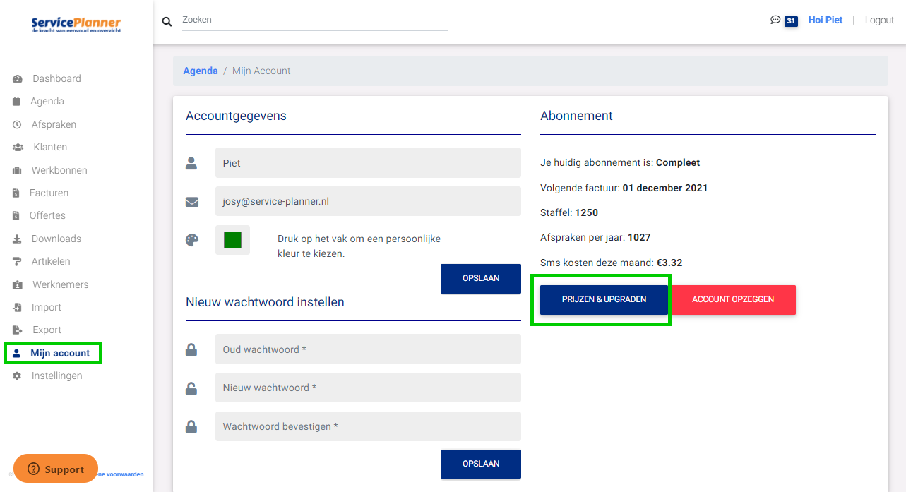
Task: Click the Artikelen paint roller icon
Action: [17, 262]
